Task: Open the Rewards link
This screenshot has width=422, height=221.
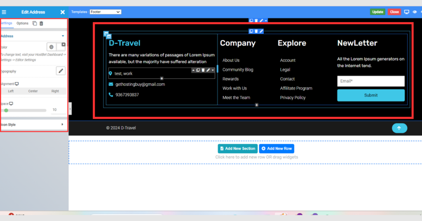Action: click(231, 79)
